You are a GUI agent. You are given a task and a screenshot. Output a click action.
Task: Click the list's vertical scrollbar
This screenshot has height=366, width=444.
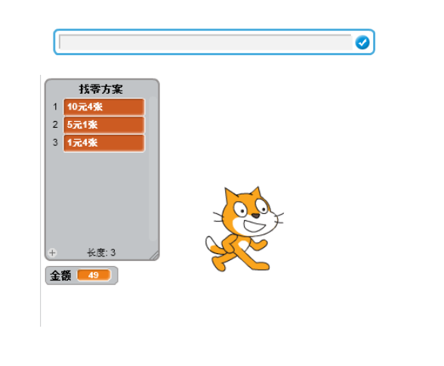(153, 169)
